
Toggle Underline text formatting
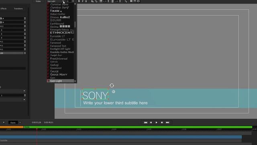click(86, 1)
